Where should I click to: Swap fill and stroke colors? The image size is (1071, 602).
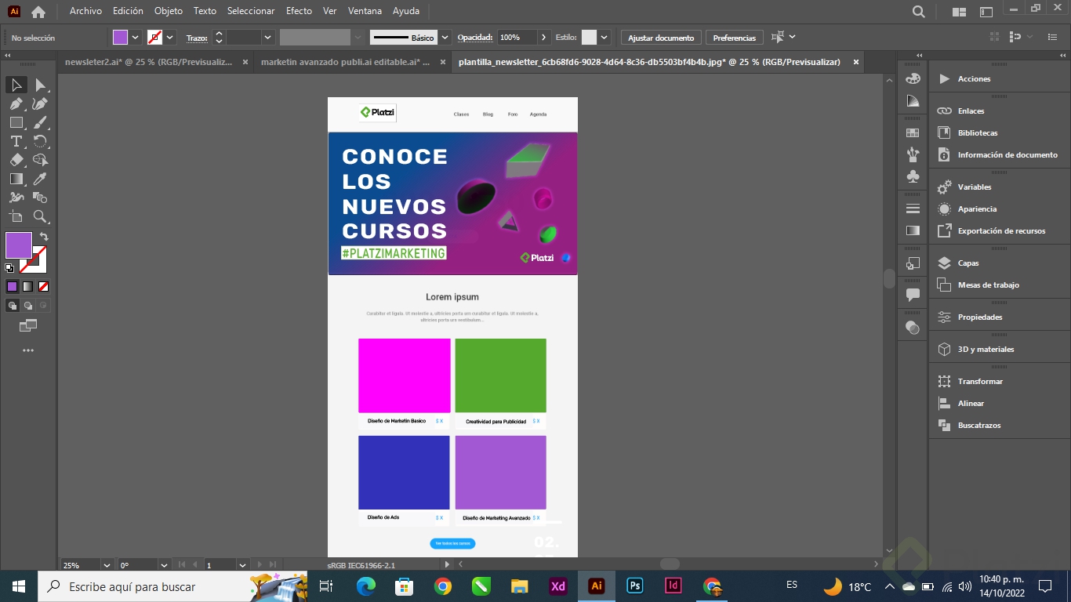[45, 237]
